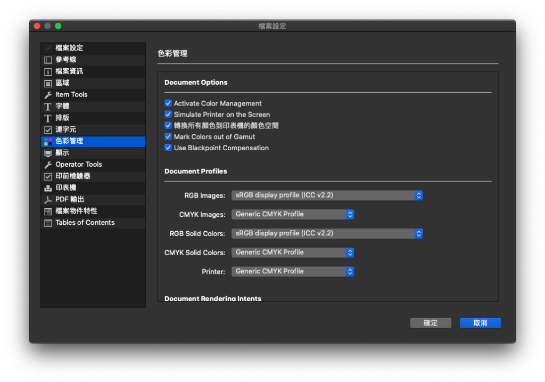545x382 pixels.
Task: Click the 顯示 display monitor icon
Action: pyautogui.click(x=48, y=153)
